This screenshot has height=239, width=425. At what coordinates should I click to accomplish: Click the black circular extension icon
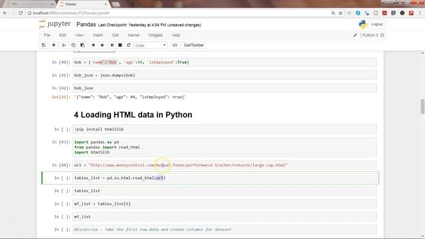(402, 13)
